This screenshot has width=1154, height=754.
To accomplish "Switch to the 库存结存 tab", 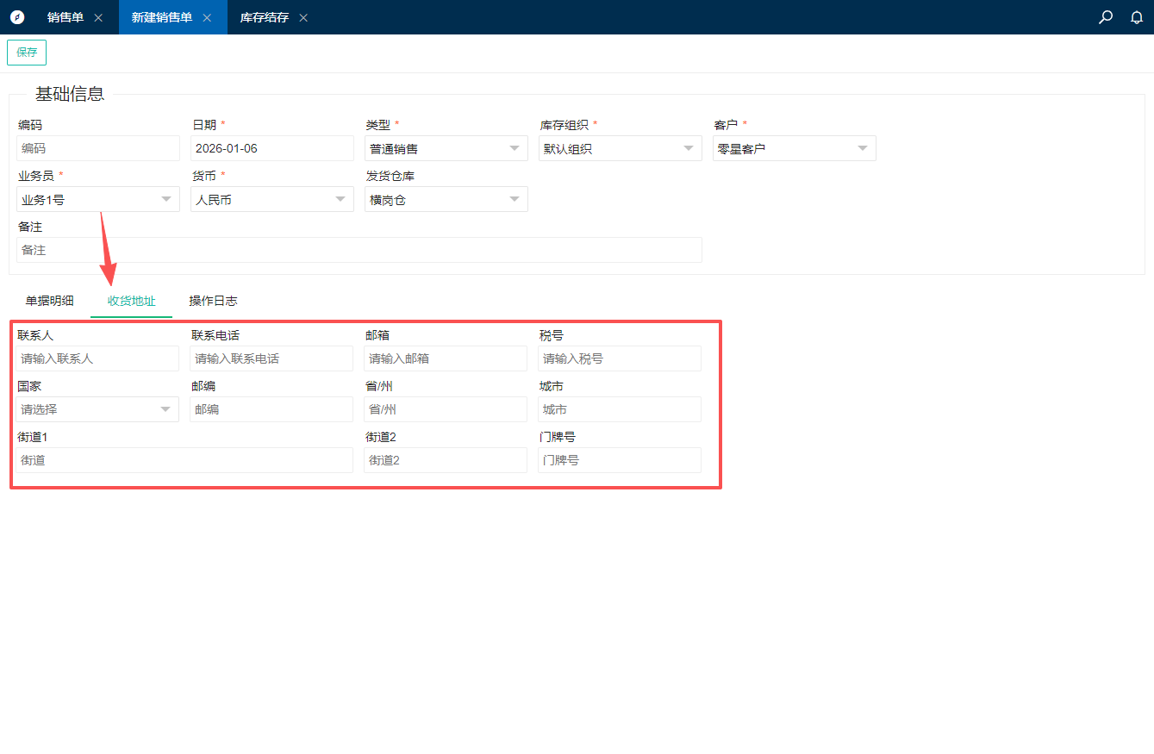I will coord(264,18).
